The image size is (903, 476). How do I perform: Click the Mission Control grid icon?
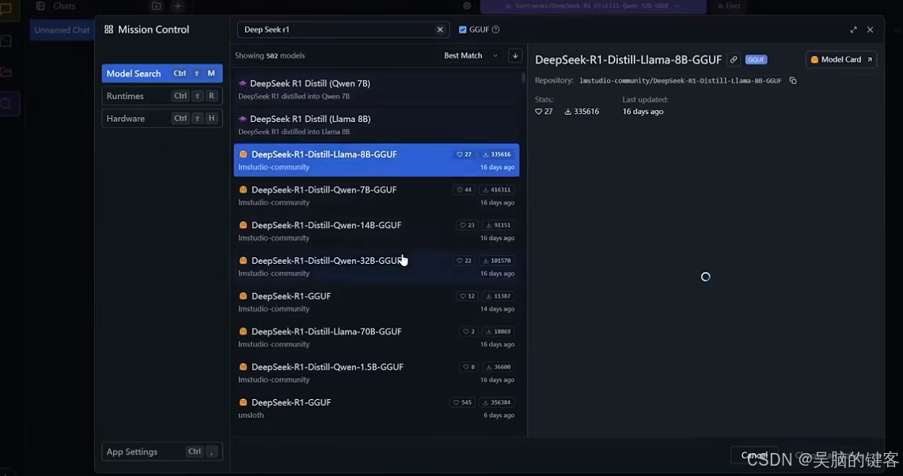point(109,29)
